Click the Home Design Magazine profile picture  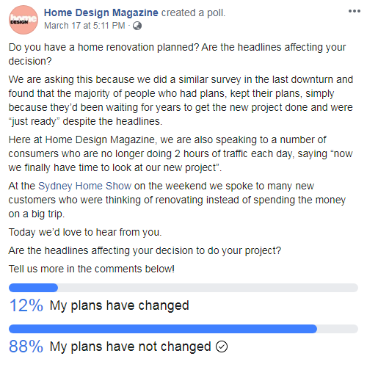(23, 20)
